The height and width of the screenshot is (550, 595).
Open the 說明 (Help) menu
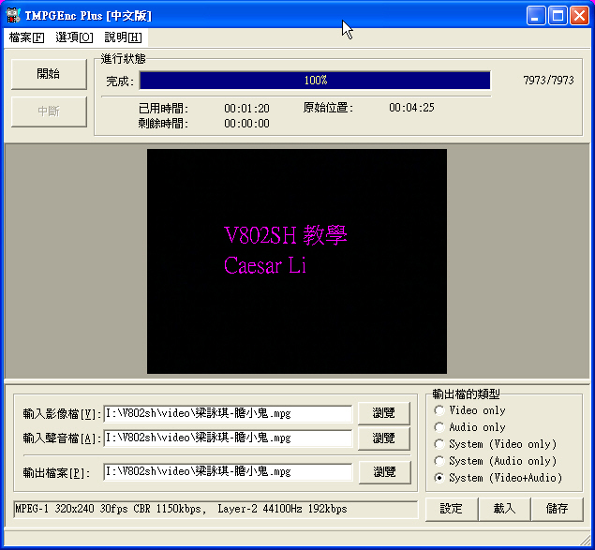(123, 37)
